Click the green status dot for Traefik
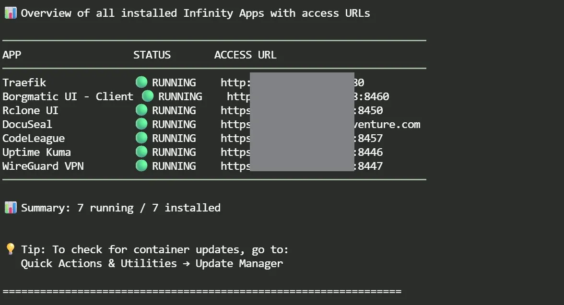Image resolution: width=564 pixels, height=305 pixels. click(141, 82)
